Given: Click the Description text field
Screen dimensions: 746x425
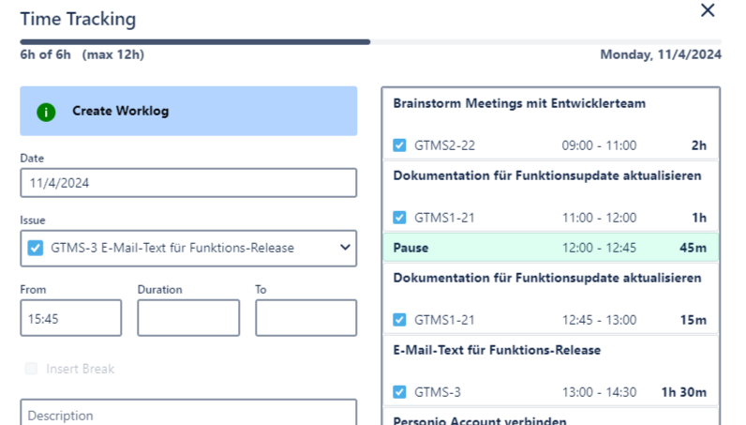Looking at the screenshot, I should [188, 414].
